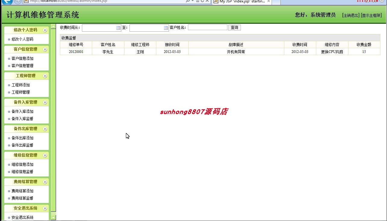Open the 备件出库监督 link
387x221 pixels.
coord(22,145)
